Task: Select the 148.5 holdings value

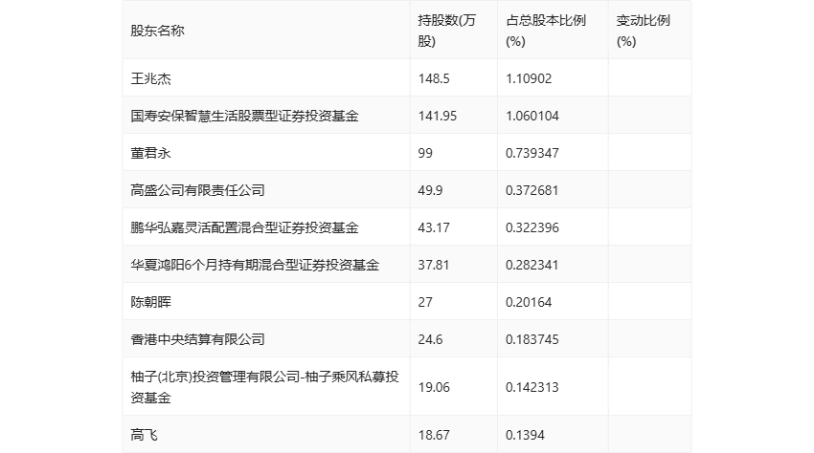Action: coord(434,78)
